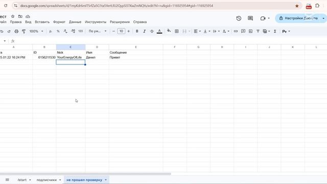The width and height of the screenshot is (327, 184).
Task: Open не прошел проверку tab dropdown arrow
Action: coord(106,180)
